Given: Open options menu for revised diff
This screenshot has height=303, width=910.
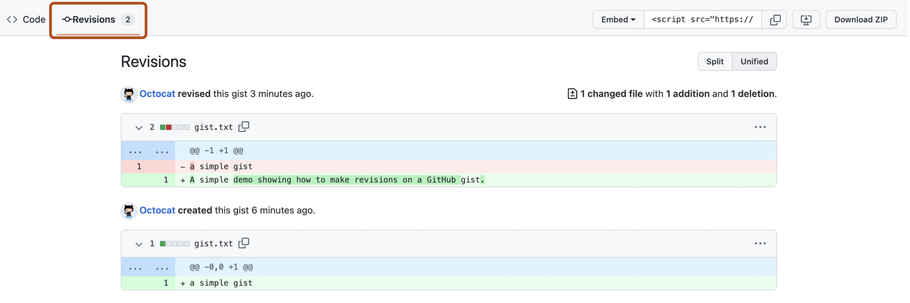Looking at the screenshot, I should coord(760,127).
